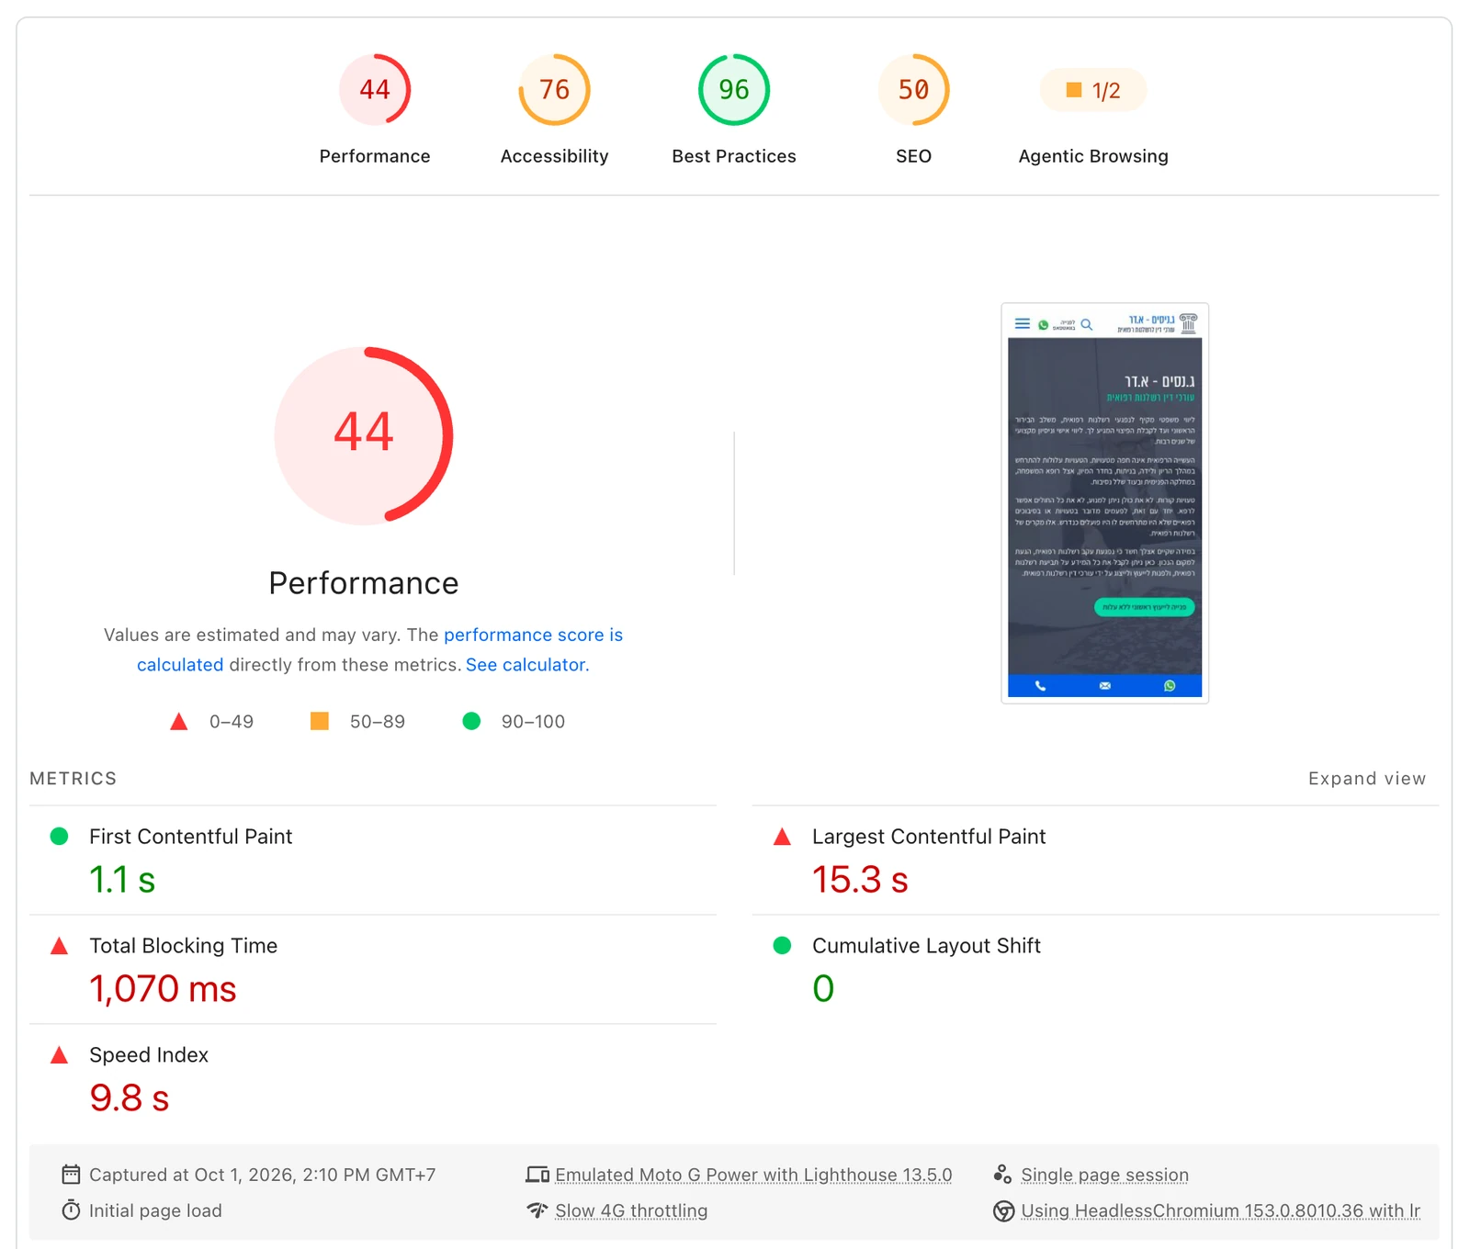Click the orange square 50–89 legend marker
Image resolution: width=1470 pixels, height=1249 pixels.
point(320,721)
